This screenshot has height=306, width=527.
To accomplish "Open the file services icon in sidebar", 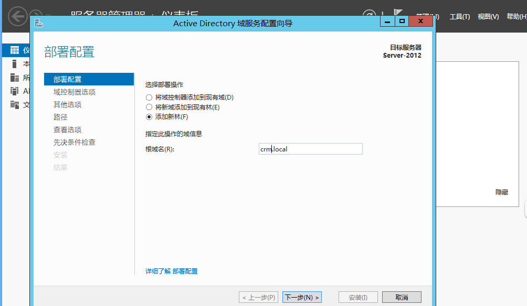I will (x=15, y=105).
